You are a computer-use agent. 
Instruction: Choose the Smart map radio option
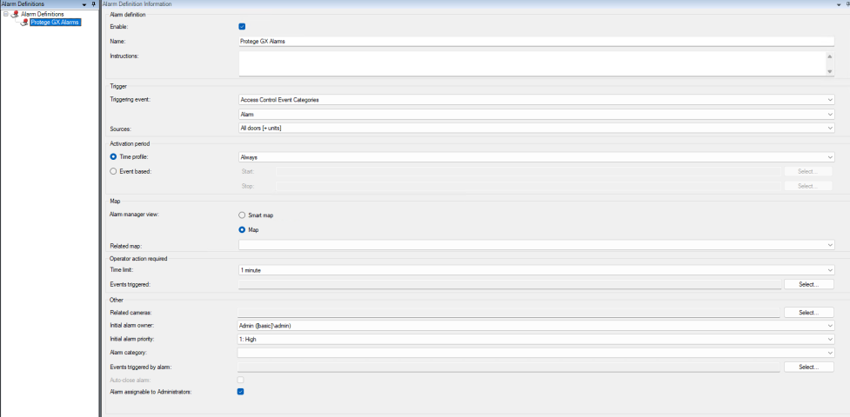point(242,215)
